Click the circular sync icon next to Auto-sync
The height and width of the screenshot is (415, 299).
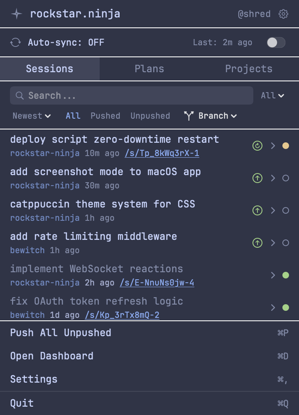[15, 42]
